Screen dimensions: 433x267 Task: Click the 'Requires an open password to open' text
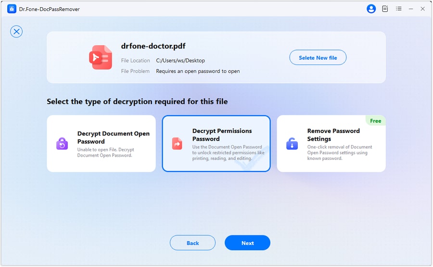tap(198, 71)
